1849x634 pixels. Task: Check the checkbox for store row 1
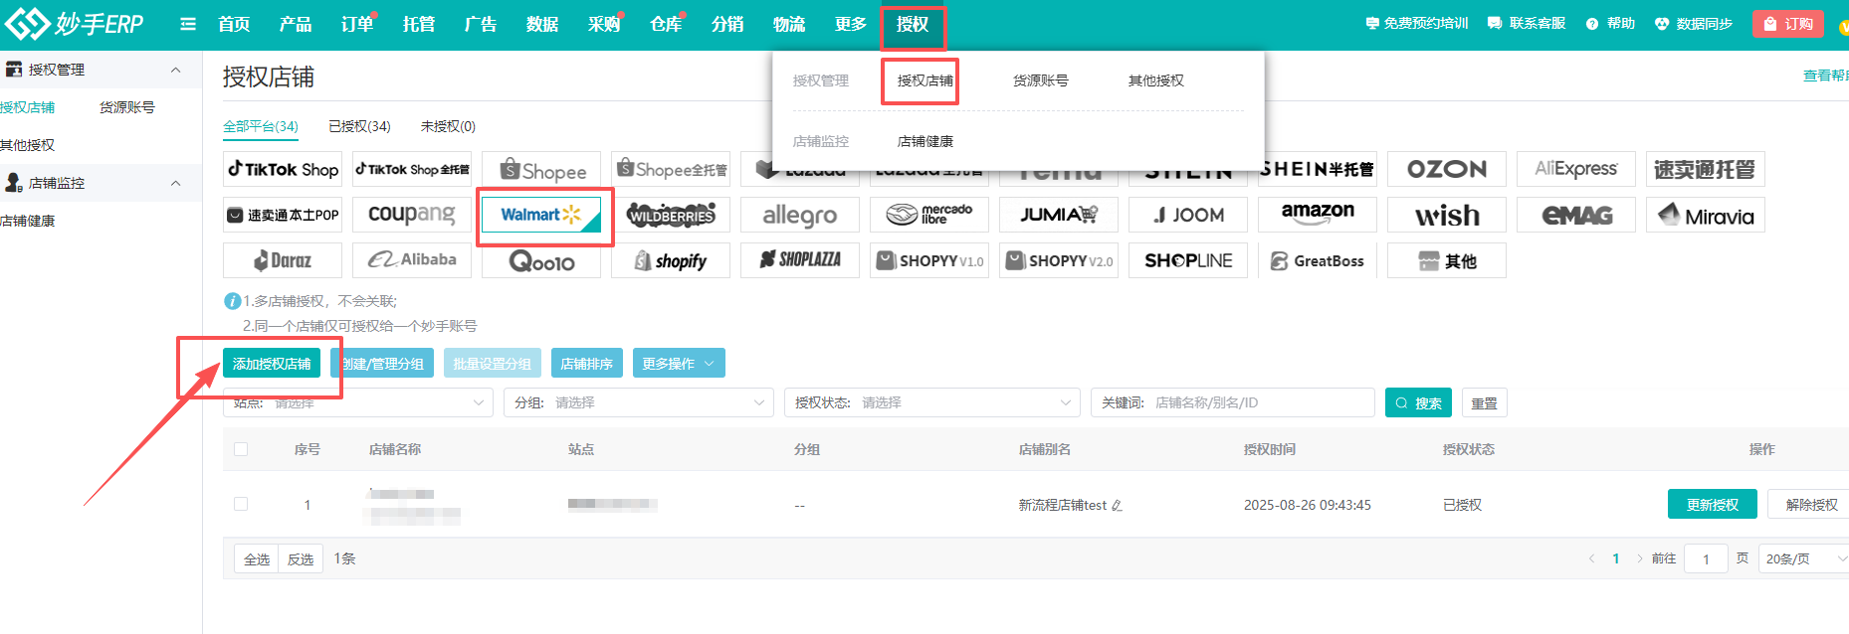click(241, 504)
